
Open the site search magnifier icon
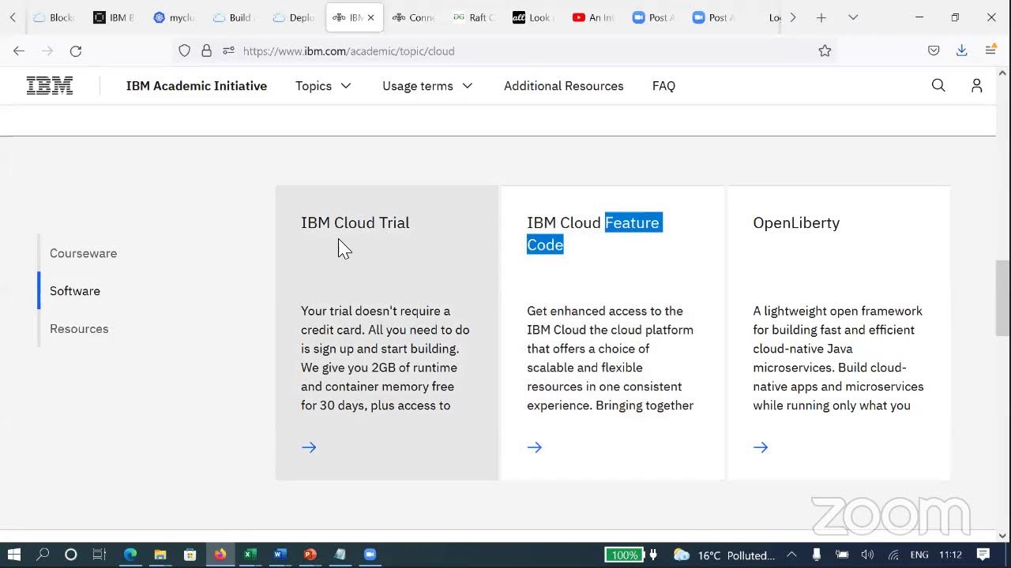coord(938,85)
